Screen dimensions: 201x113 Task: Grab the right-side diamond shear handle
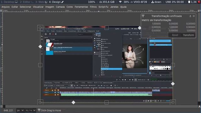[173, 84]
